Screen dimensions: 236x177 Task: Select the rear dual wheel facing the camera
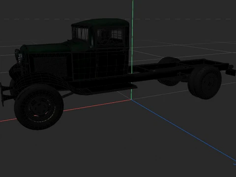click(x=205, y=83)
